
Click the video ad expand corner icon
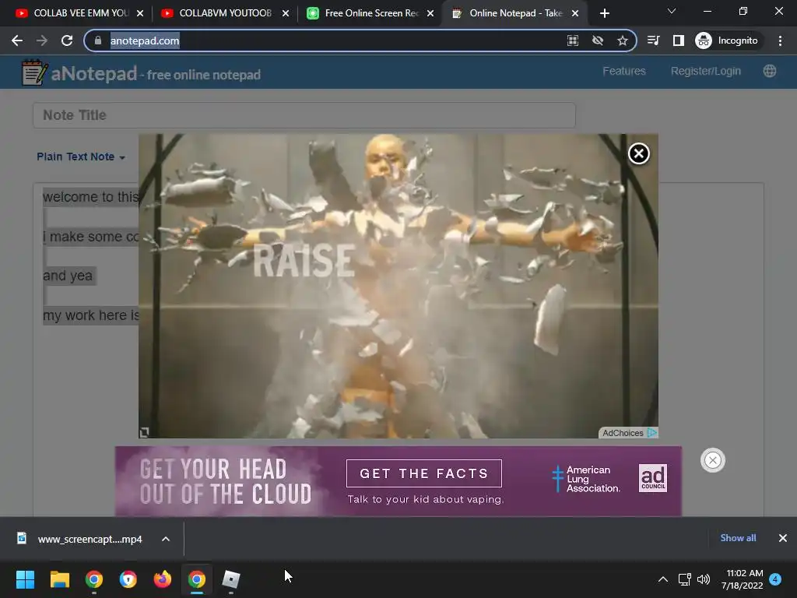(144, 432)
